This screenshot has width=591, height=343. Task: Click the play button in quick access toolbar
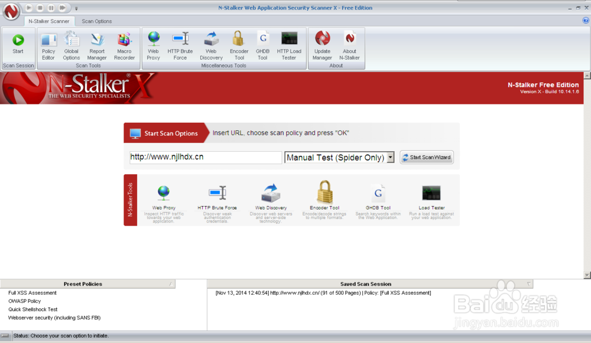pyautogui.click(x=28, y=8)
